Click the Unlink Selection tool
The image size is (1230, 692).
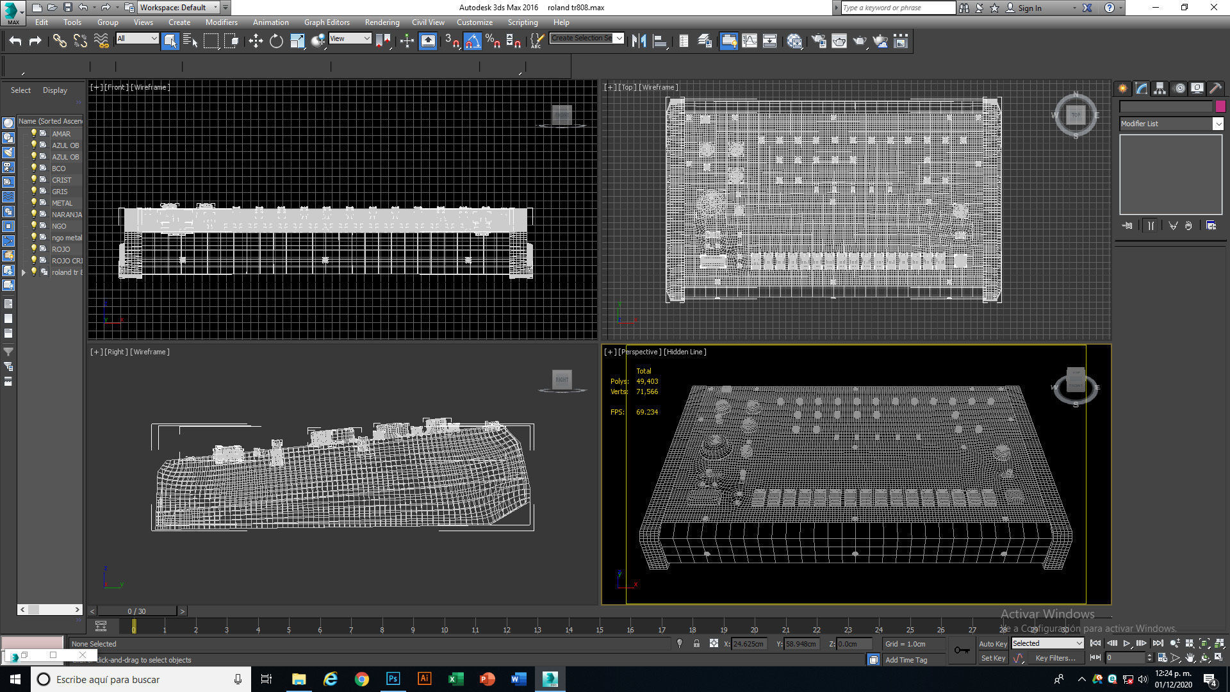point(80,41)
